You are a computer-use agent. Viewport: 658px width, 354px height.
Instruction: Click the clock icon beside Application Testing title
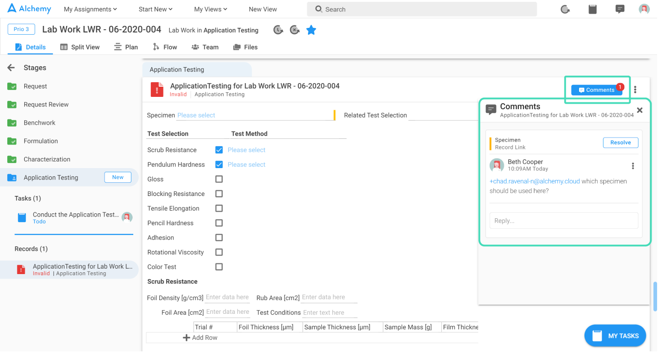point(278,30)
